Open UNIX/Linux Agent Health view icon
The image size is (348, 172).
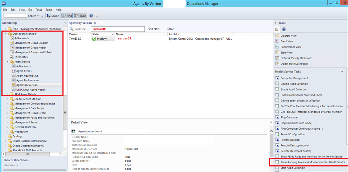(13, 90)
